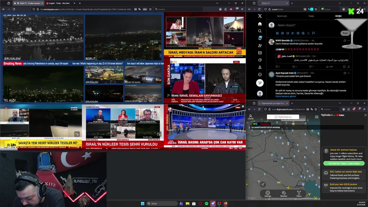Like the WW3 Monitör post
This screenshot has height=207, width=368.
point(310,67)
